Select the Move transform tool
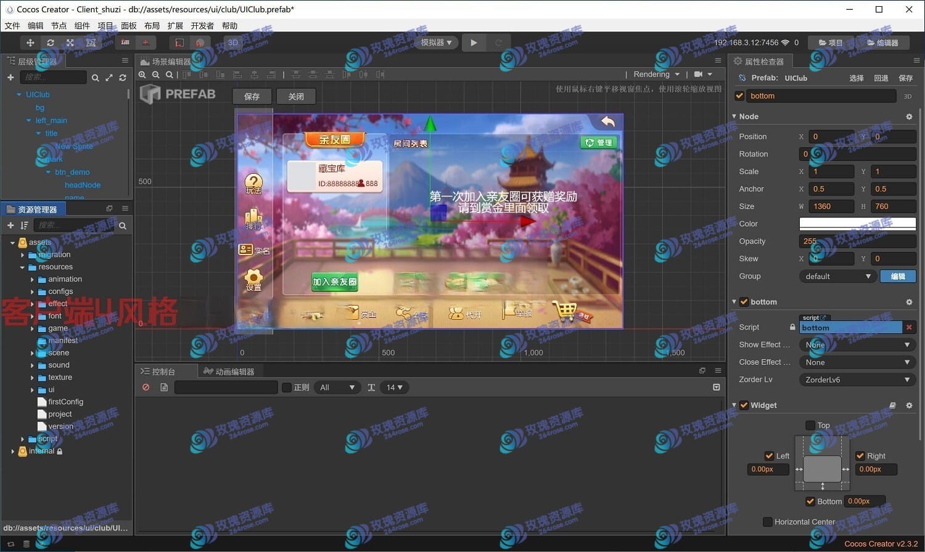This screenshot has width=925, height=552. click(30, 43)
